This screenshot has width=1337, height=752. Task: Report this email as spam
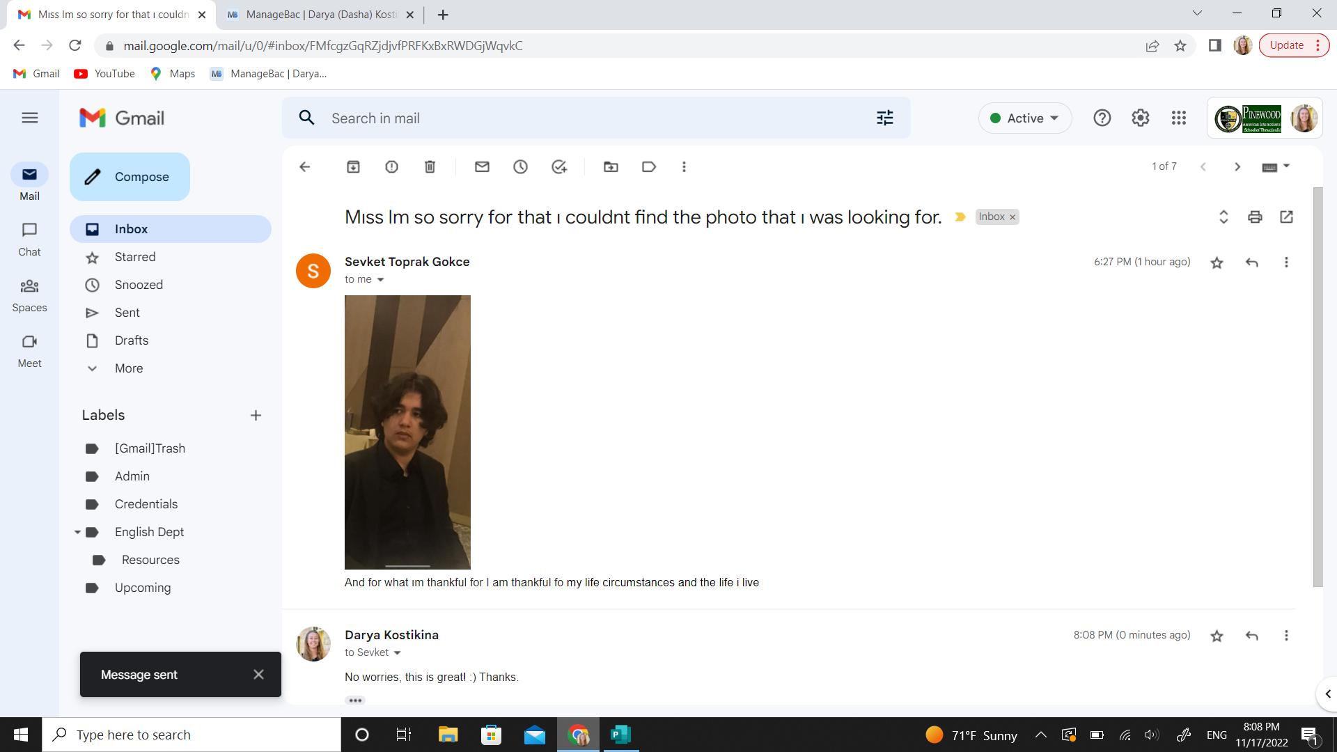click(x=391, y=166)
